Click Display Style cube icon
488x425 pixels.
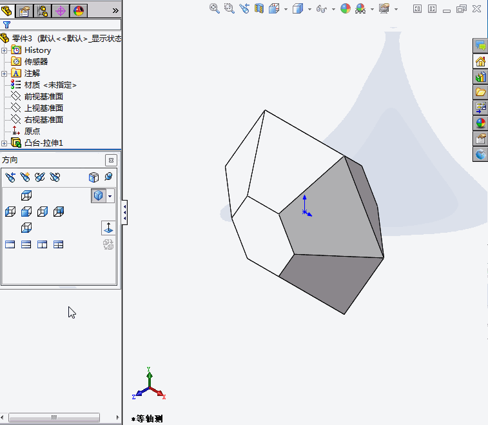(x=298, y=9)
